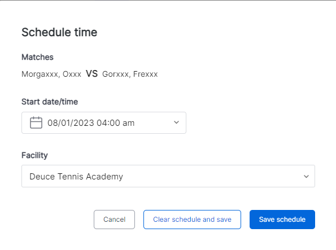The height and width of the screenshot is (250, 336).
Task: Click the Facility field label
Action: pos(34,155)
